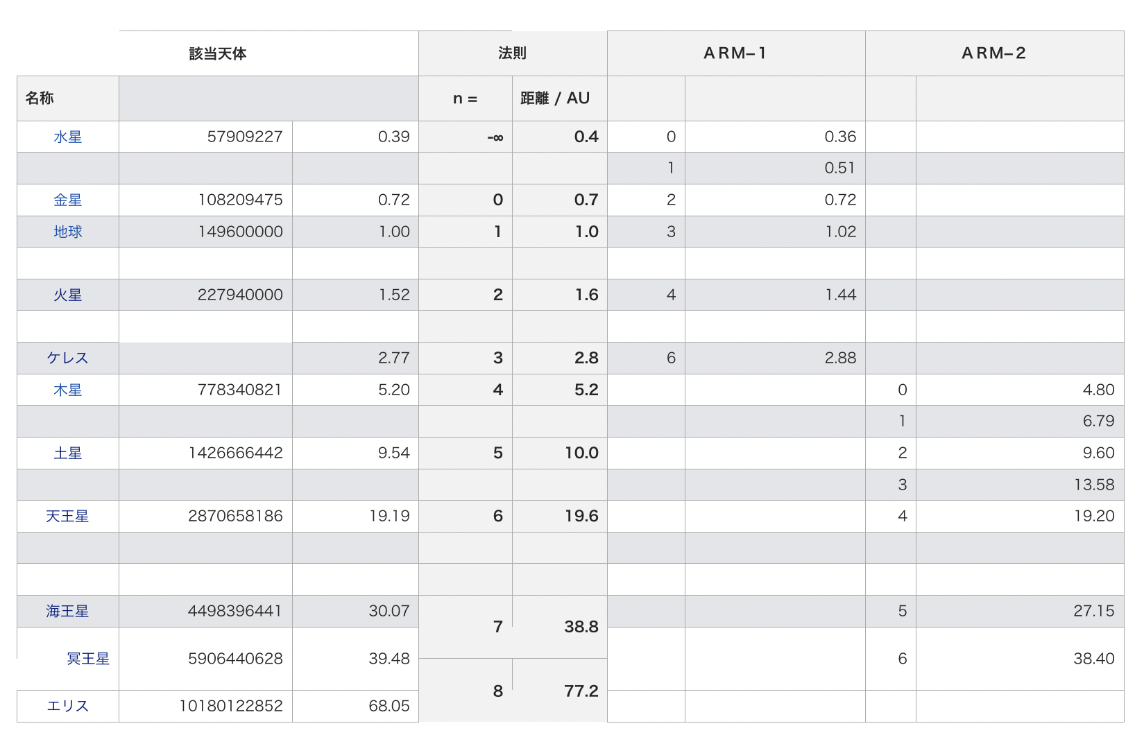This screenshot has height=735, width=1135.
Task: Open the エリス link
Action: coord(67,707)
